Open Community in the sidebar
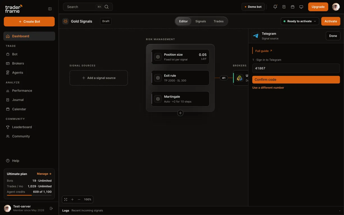 pyautogui.click(x=29, y=136)
